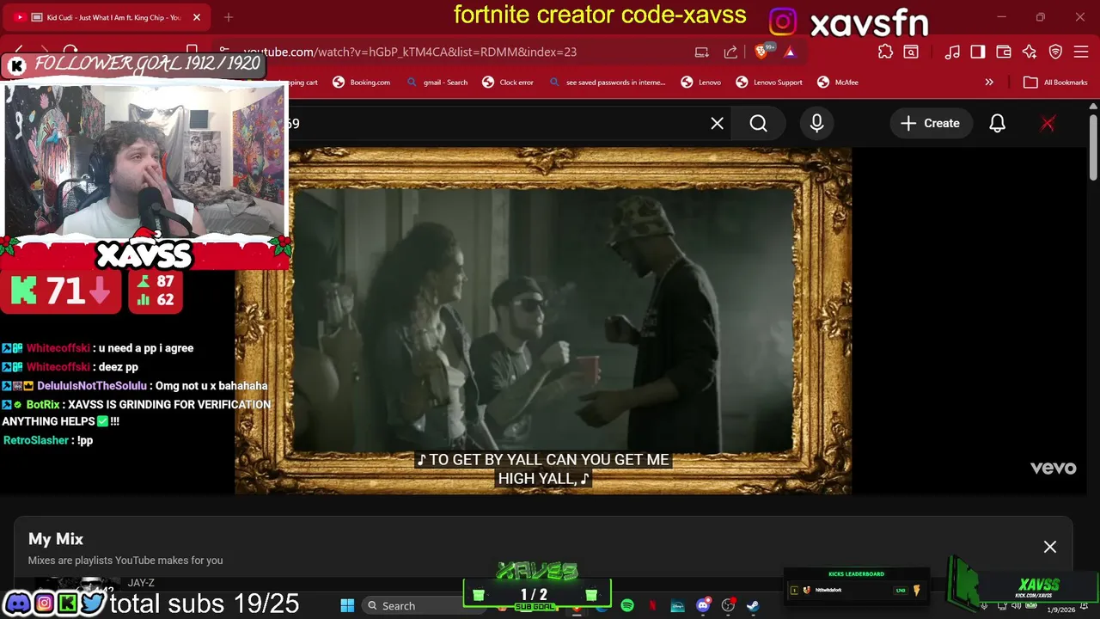
Task: Open the Windows Start menu
Action: (347, 605)
